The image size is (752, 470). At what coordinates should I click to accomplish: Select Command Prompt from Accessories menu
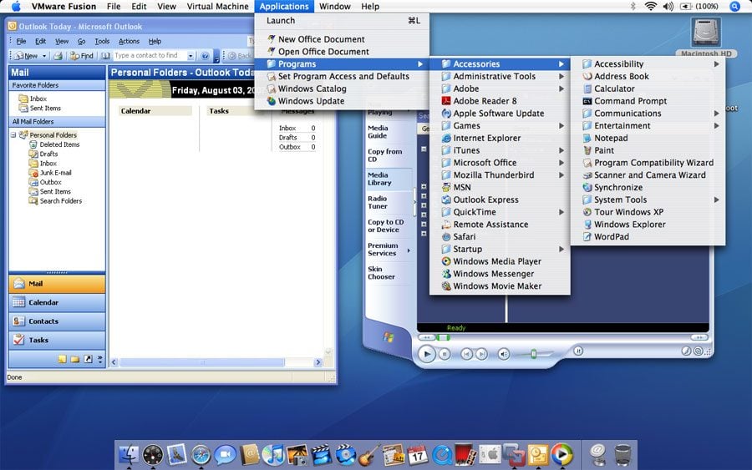630,101
